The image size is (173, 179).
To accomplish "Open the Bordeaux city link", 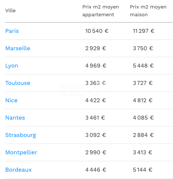I will (x=18, y=170).
